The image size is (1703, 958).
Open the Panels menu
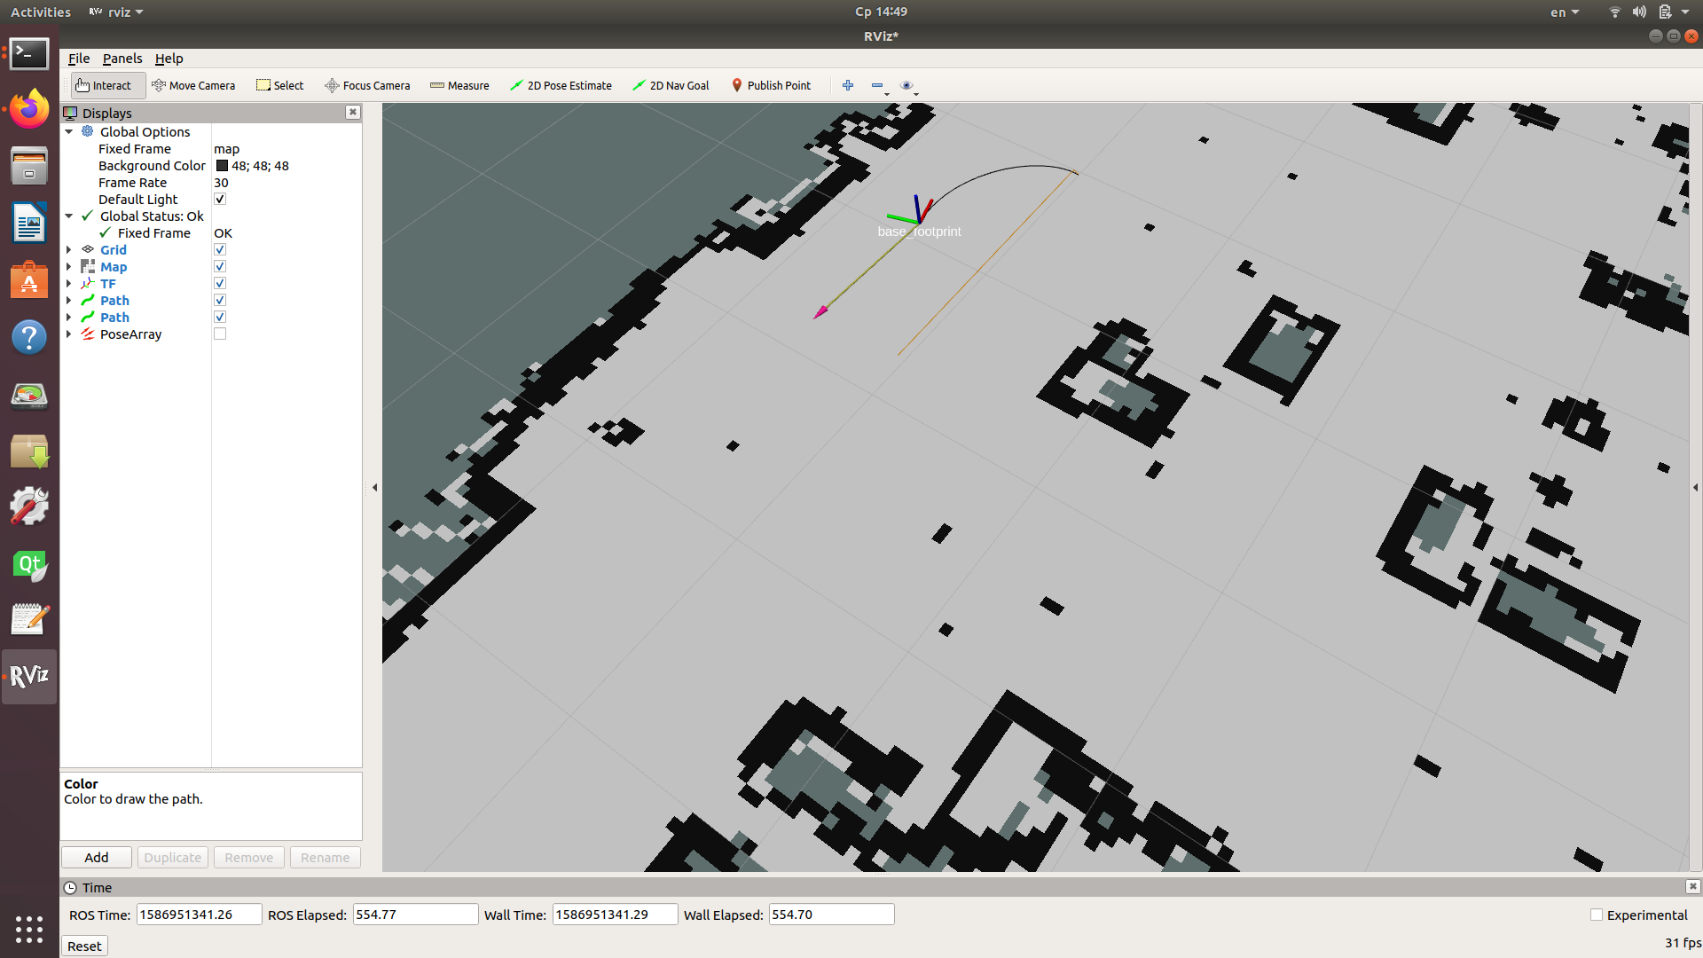coord(122,59)
